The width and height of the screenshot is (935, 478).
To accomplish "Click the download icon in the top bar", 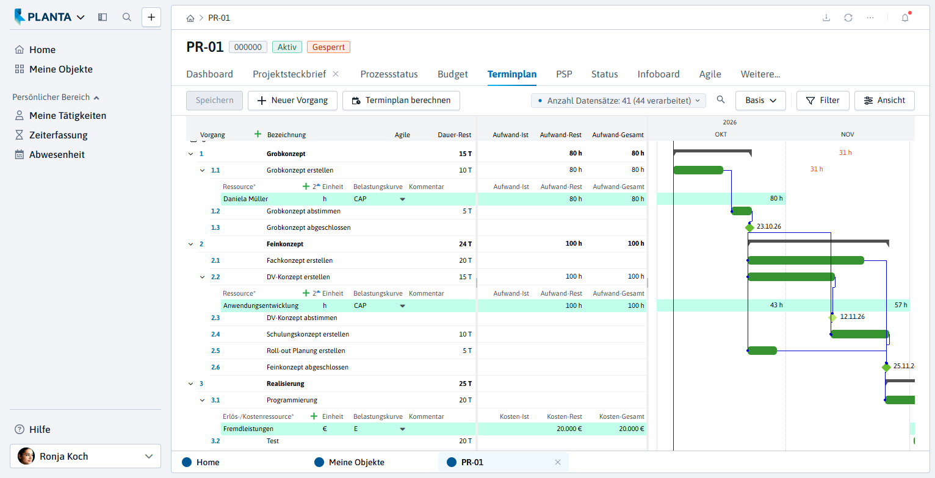I will 826,18.
